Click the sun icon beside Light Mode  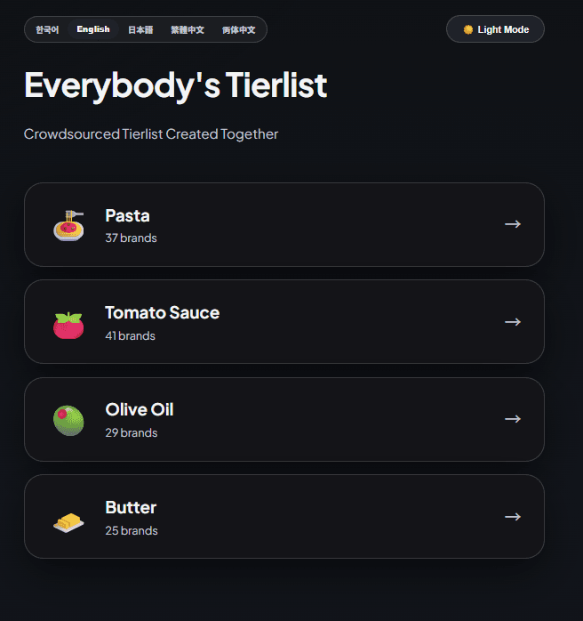tap(468, 29)
